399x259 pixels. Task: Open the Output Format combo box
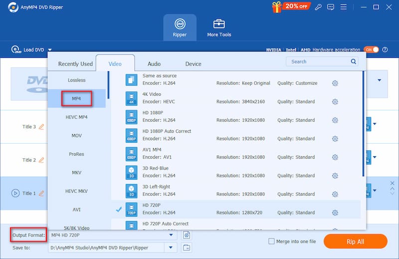(113, 235)
